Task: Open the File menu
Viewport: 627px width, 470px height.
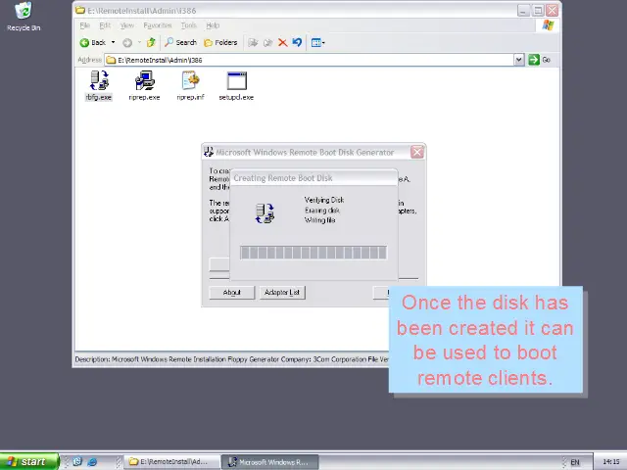Action: (85, 25)
